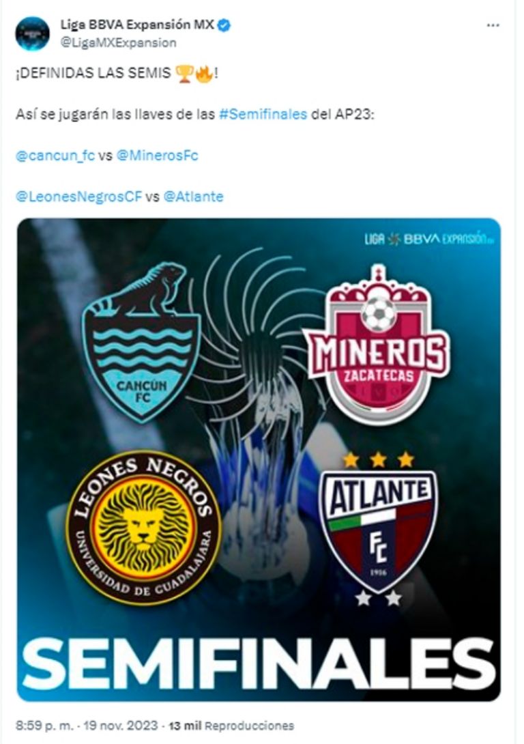Open the SEMIFINALES image in full view
This screenshot has width=524, height=744.
[259, 459]
